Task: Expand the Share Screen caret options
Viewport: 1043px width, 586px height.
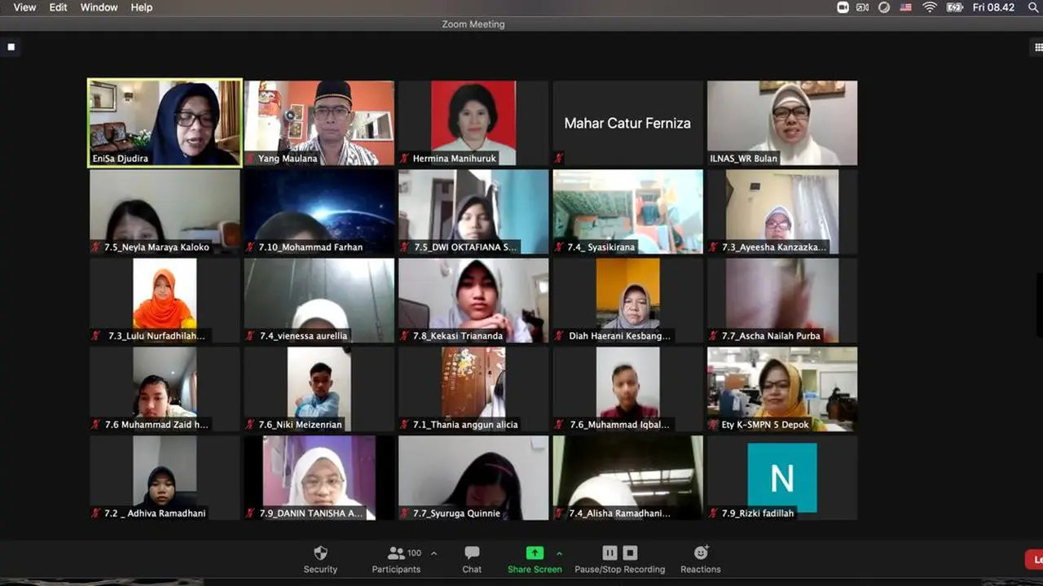Action: pyautogui.click(x=559, y=553)
